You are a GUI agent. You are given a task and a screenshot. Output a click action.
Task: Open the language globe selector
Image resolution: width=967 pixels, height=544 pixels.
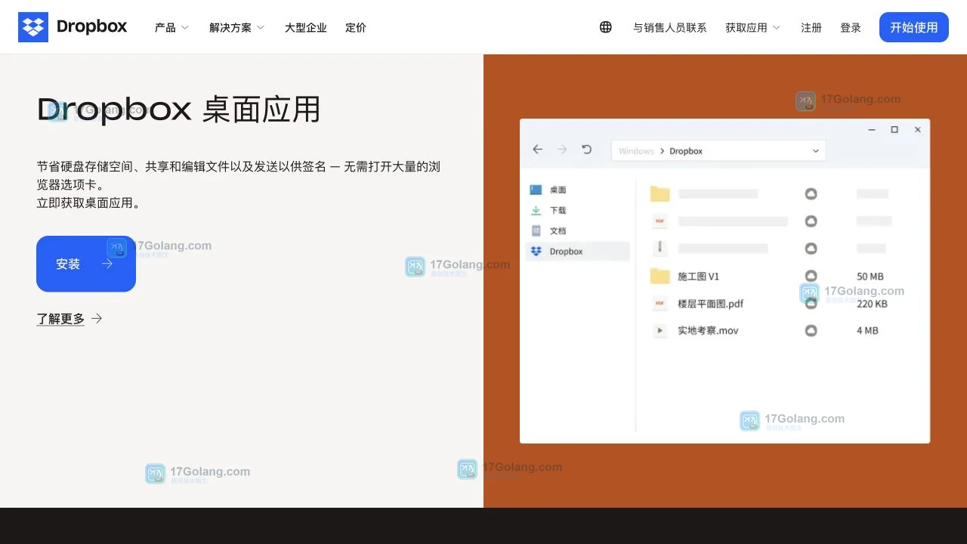(x=606, y=27)
